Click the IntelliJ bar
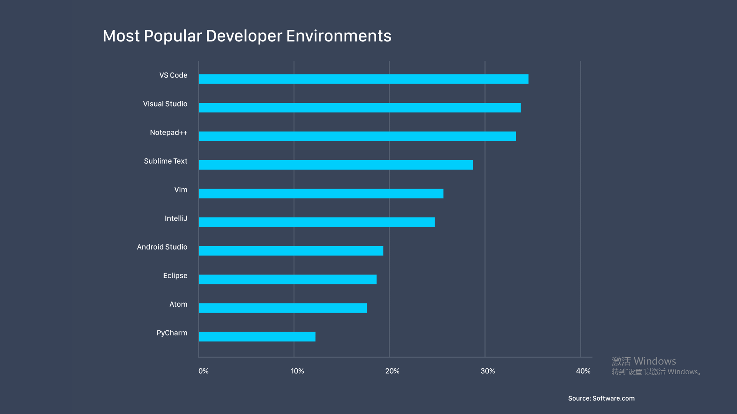This screenshot has width=737, height=414. point(317,222)
